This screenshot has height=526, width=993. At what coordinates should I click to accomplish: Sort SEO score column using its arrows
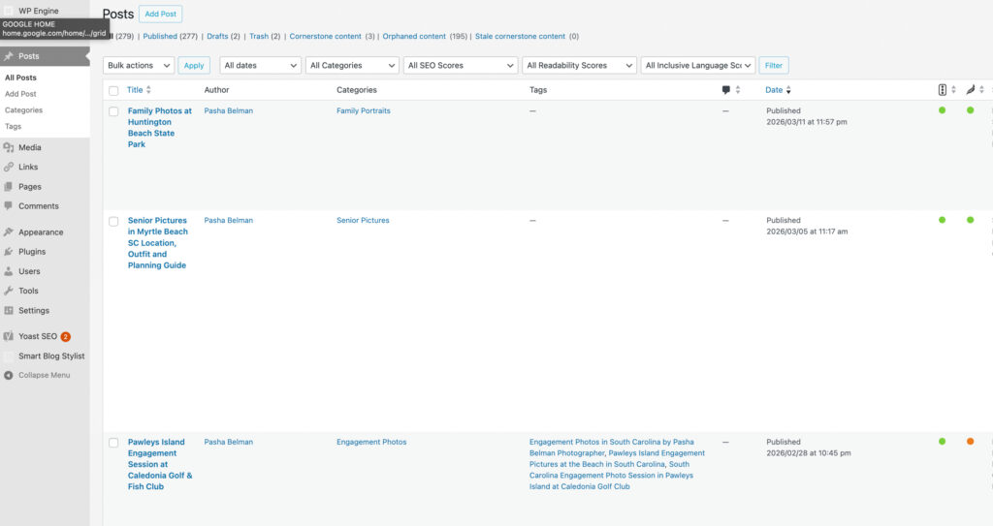point(953,90)
